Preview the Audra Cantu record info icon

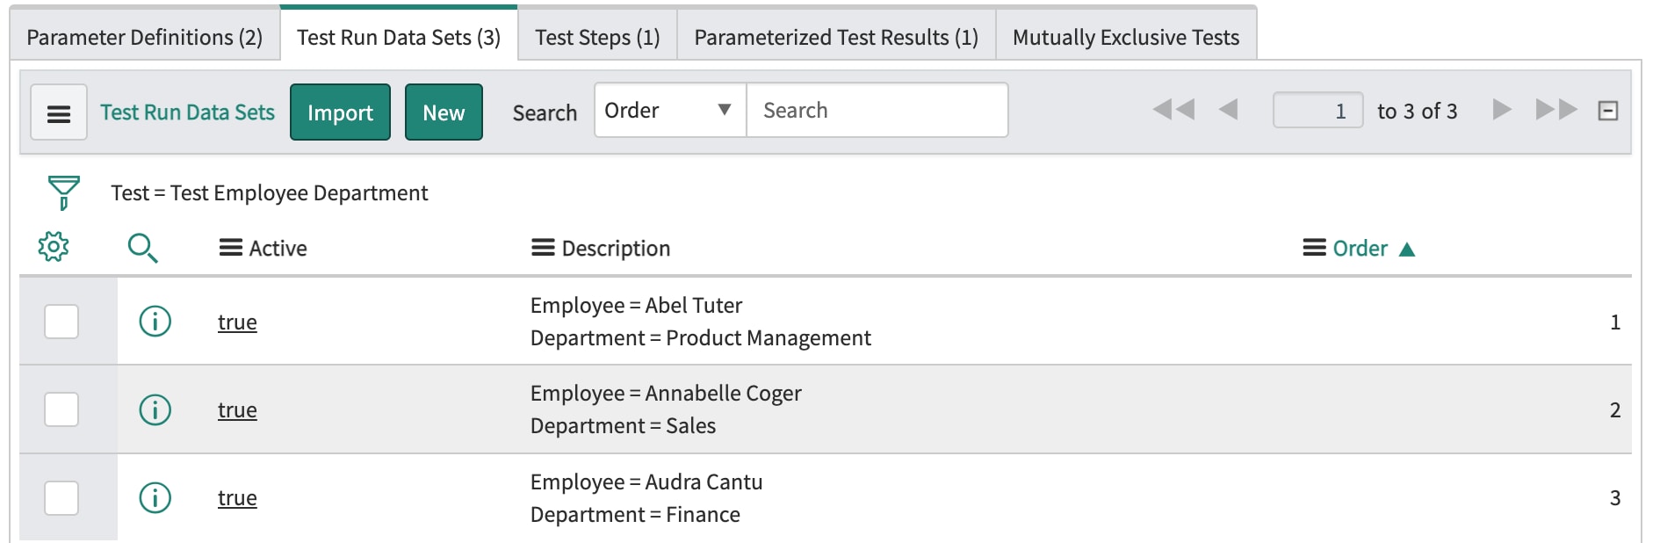[155, 498]
